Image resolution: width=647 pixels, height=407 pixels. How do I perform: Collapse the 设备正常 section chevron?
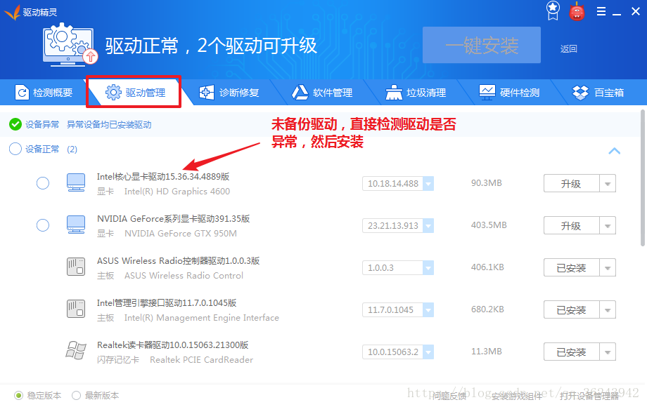pos(615,151)
